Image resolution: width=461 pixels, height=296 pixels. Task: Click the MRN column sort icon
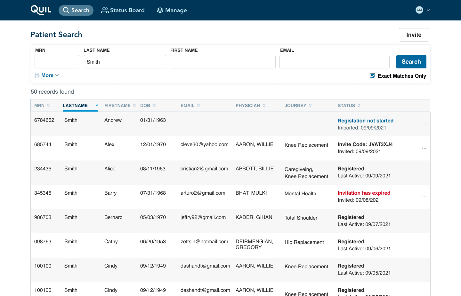pos(48,105)
